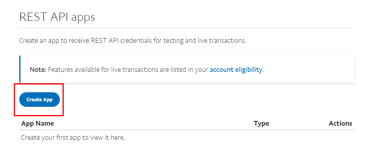386x150 pixels.
Task: Click the blue Create App button
Action: pyautogui.click(x=39, y=99)
